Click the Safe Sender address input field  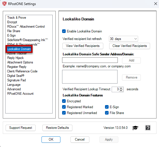pyautogui.click(x=90, y=60)
